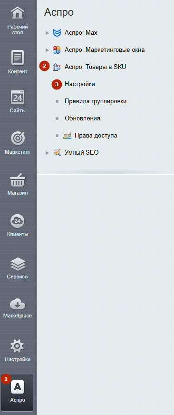174x415 pixels.
Task: Click the Аспро: Товары в SKU icon
Action: [57, 67]
